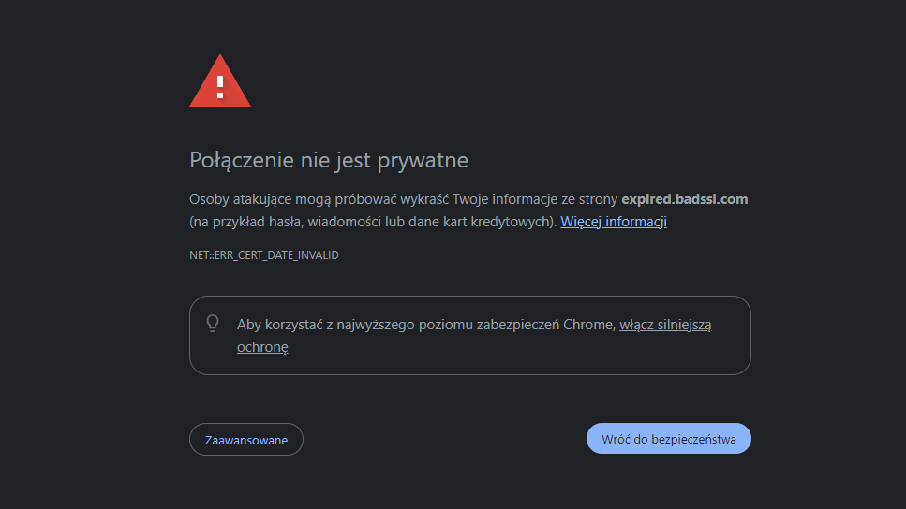The width and height of the screenshot is (906, 509).
Task: Follow the włącz silniejszą link
Action: pos(665,325)
